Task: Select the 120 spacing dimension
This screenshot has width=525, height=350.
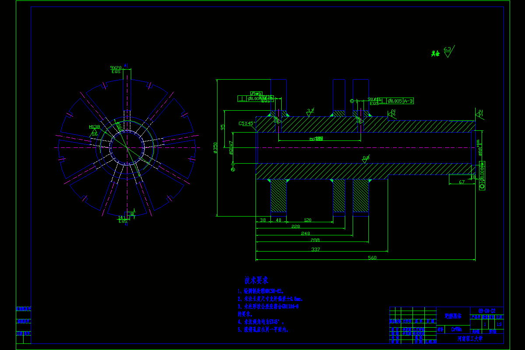Action: coord(308,220)
